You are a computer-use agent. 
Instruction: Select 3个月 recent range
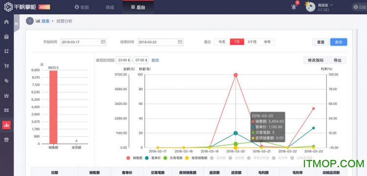tap(252, 42)
